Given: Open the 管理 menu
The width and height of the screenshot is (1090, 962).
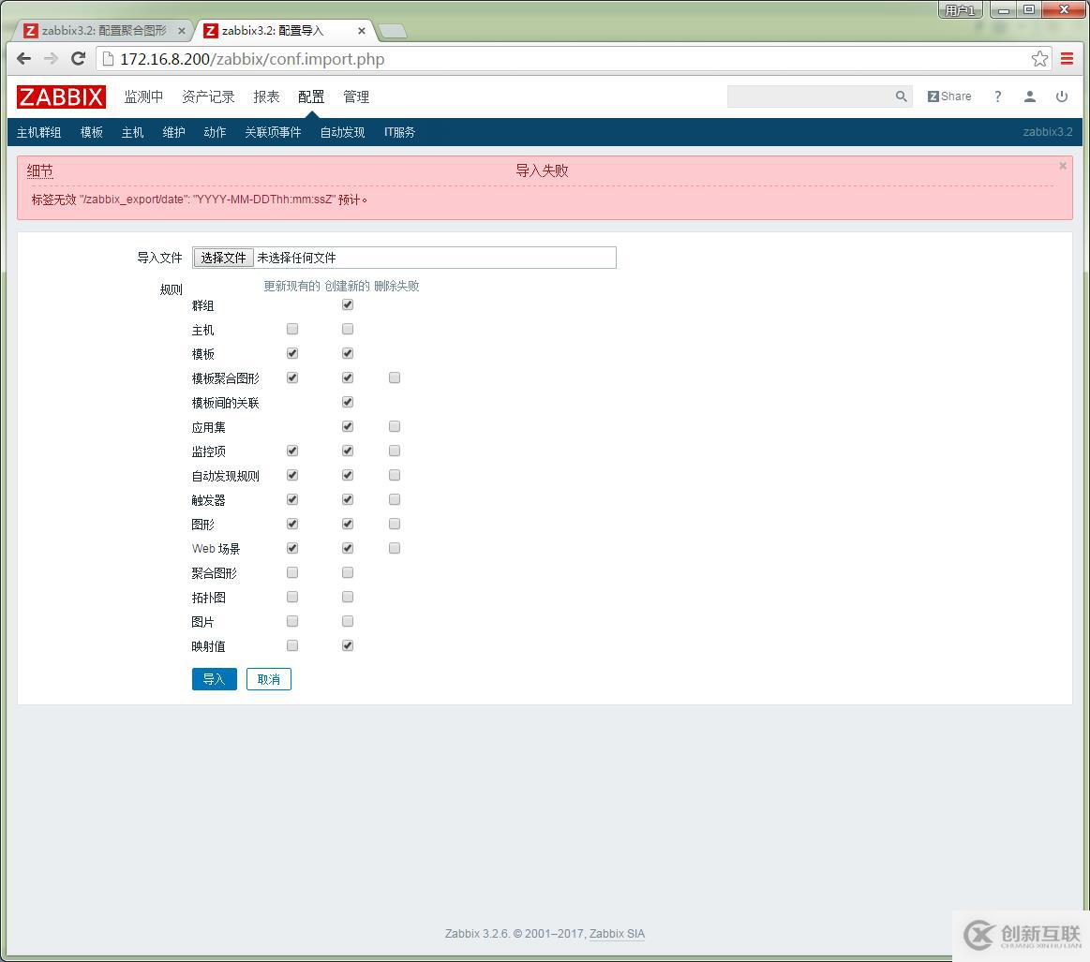Looking at the screenshot, I should 355,96.
